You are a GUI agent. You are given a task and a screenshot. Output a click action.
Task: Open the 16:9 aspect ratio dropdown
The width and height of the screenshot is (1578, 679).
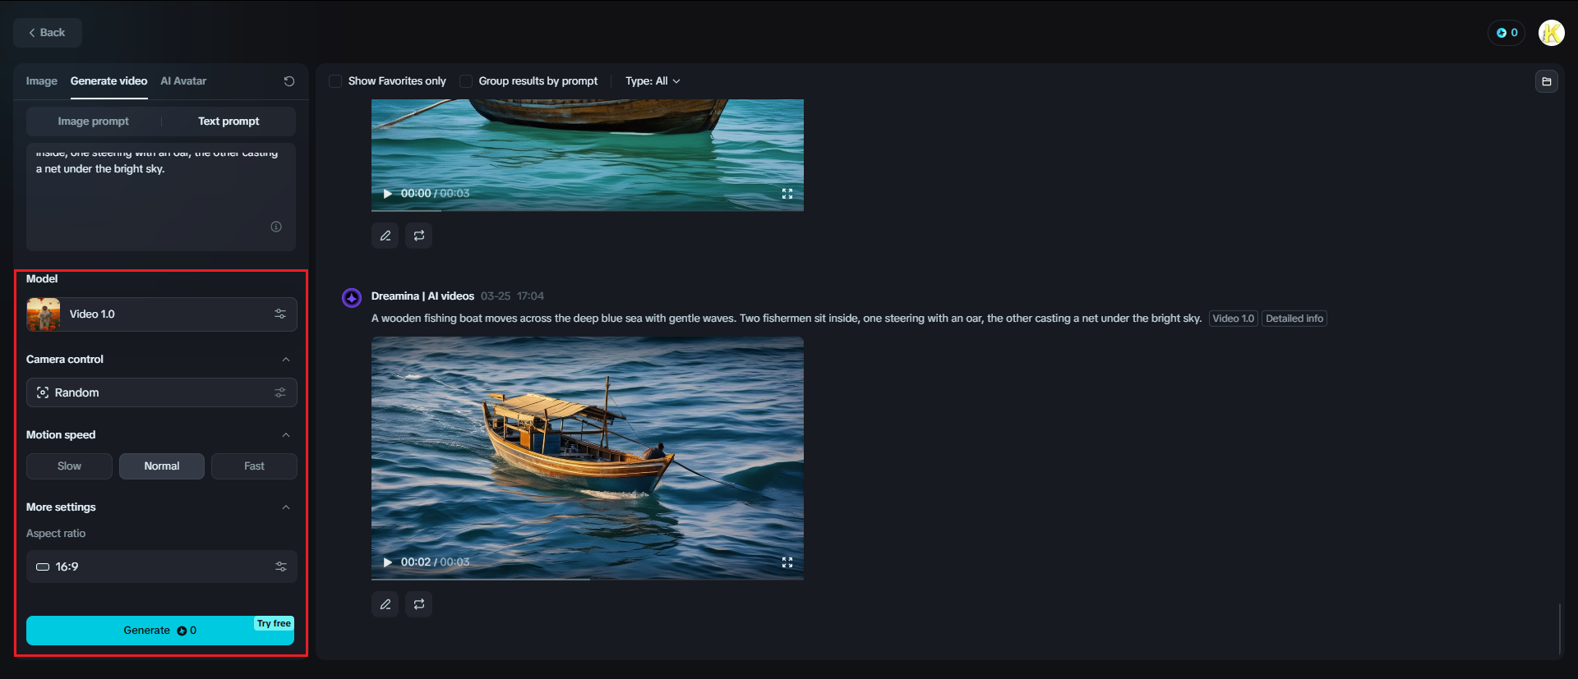click(x=161, y=567)
